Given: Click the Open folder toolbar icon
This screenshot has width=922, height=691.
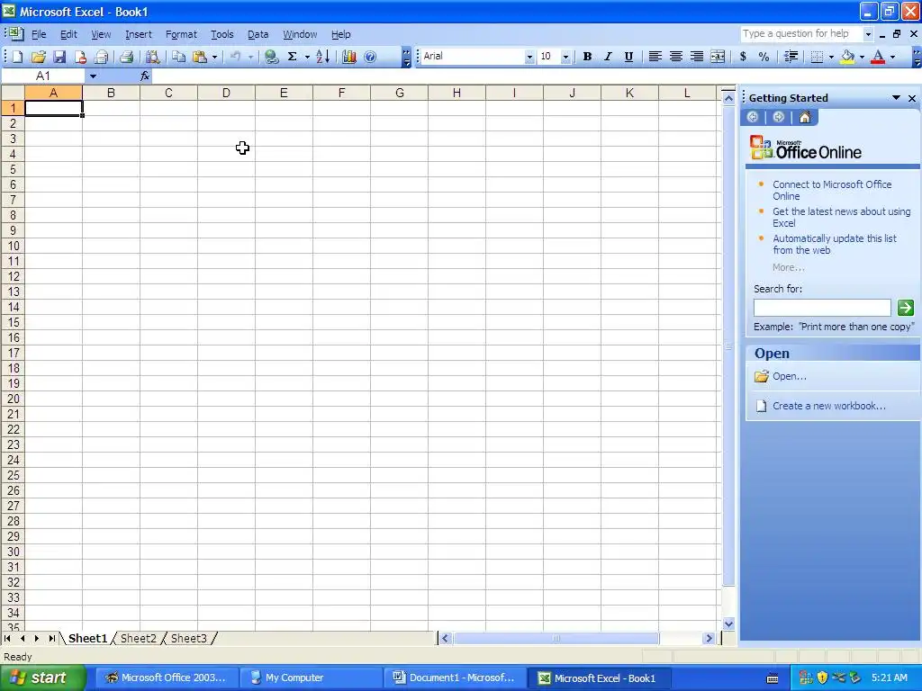Looking at the screenshot, I should click(38, 57).
